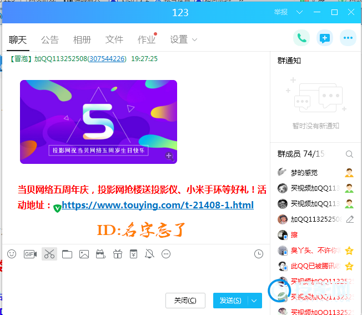Open the folder file-send icon

click(67, 254)
